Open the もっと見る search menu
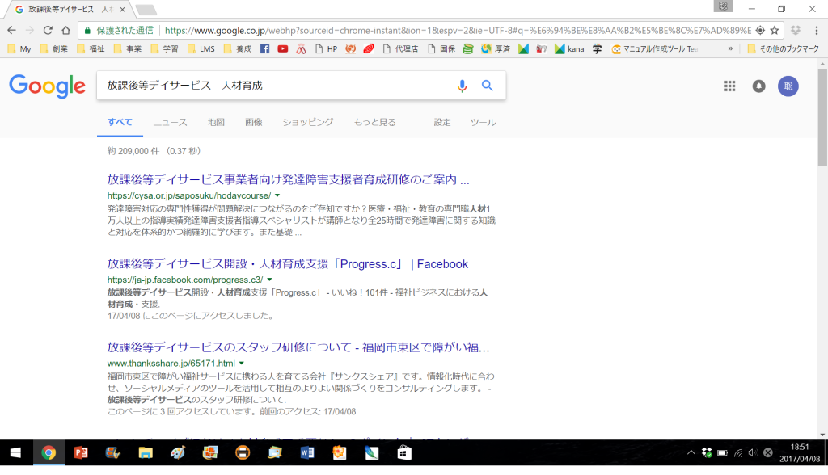Viewport: 828px width, 475px height. [x=374, y=123]
